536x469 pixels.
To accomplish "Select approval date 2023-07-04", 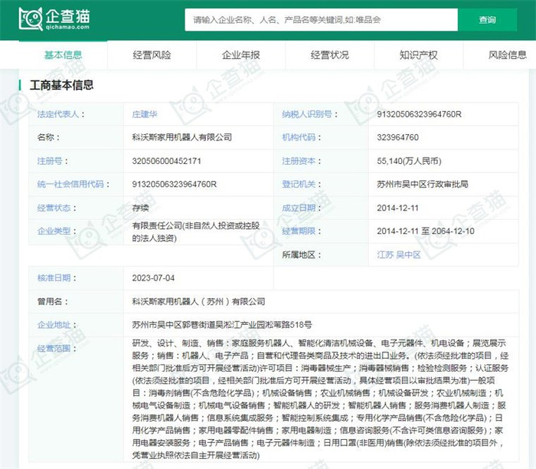I will [153, 278].
